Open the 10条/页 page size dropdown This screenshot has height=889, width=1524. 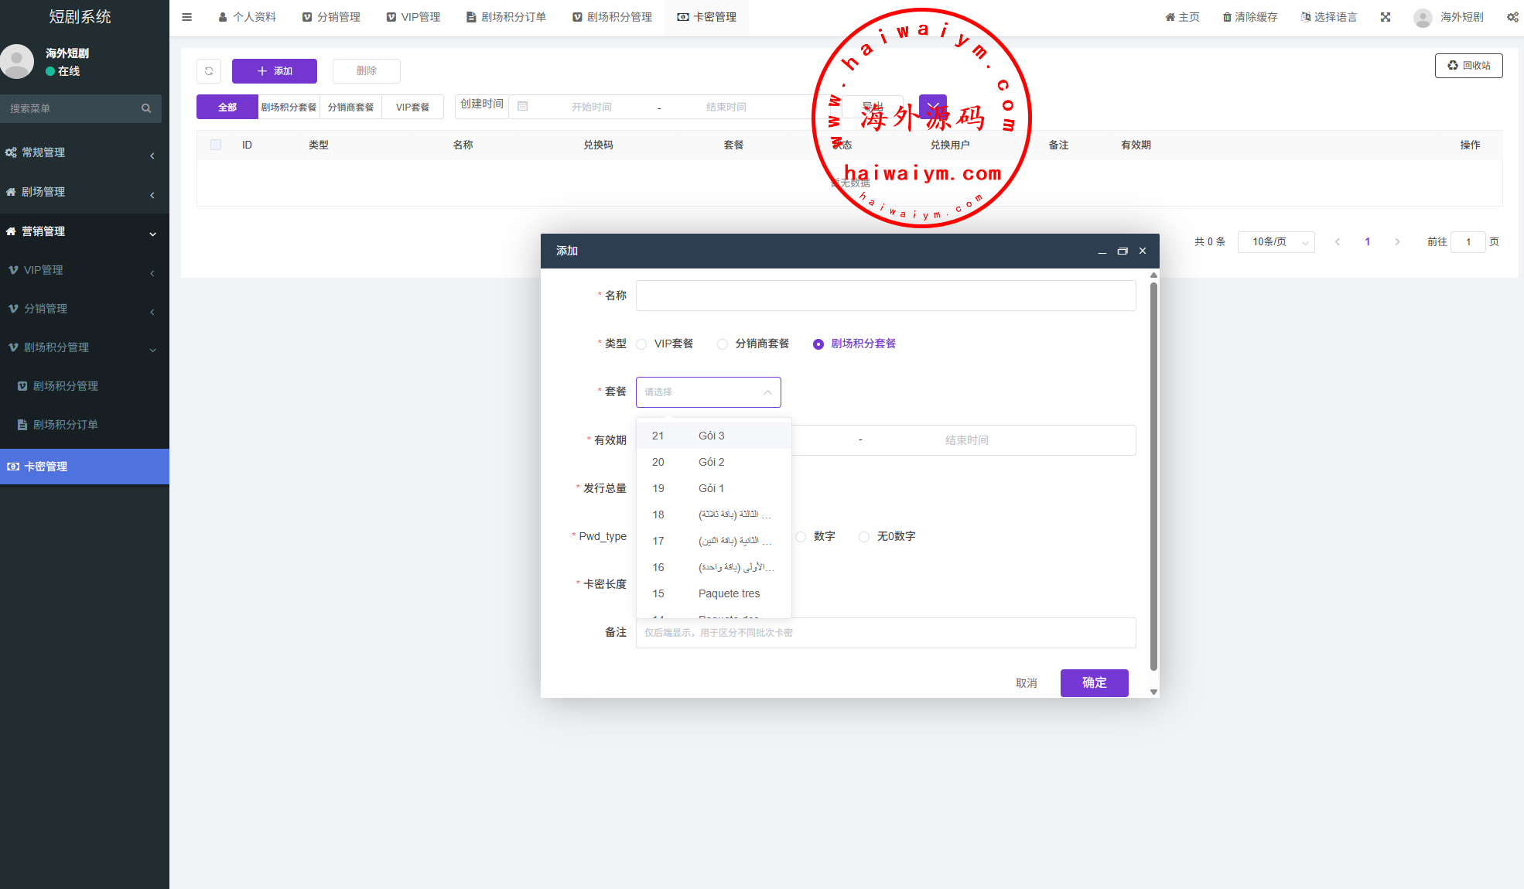tap(1276, 242)
